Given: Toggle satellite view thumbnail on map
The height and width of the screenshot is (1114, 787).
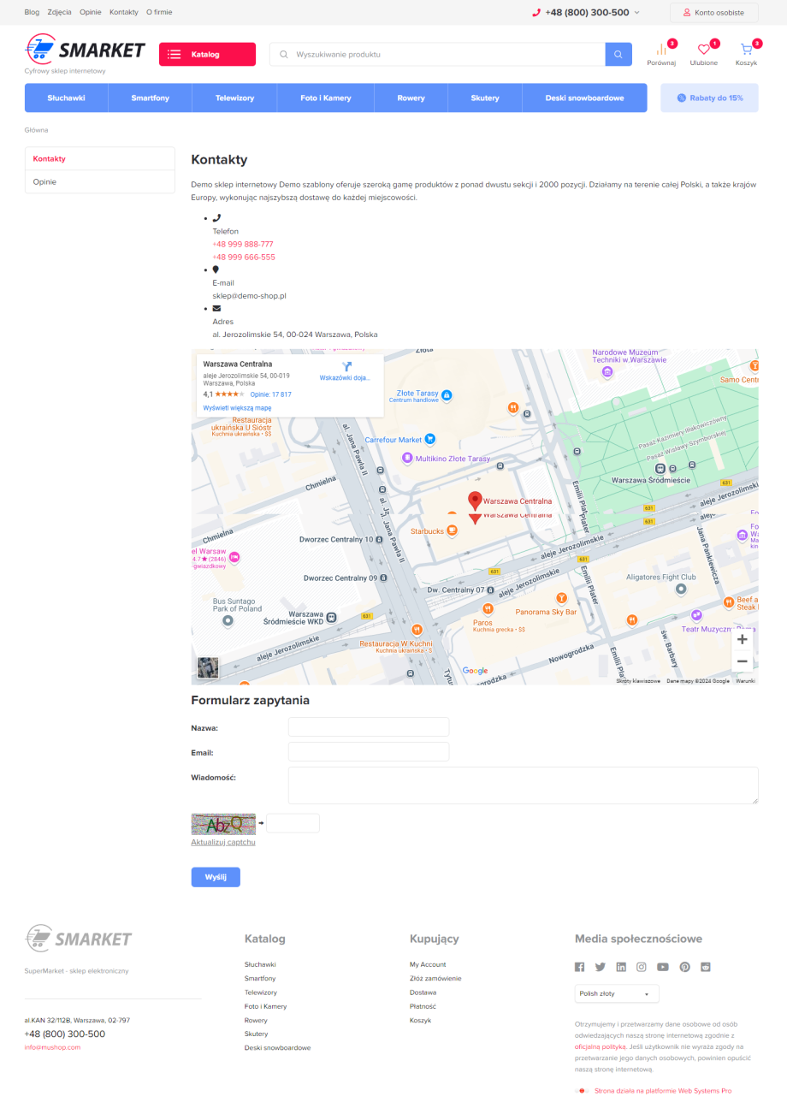Looking at the screenshot, I should point(208,667).
